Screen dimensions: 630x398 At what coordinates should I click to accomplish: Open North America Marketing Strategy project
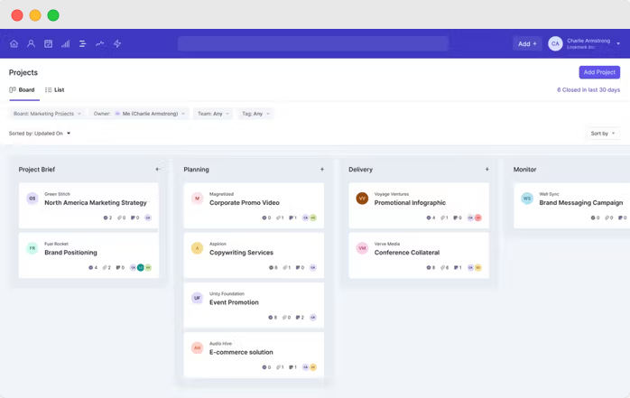coord(96,203)
